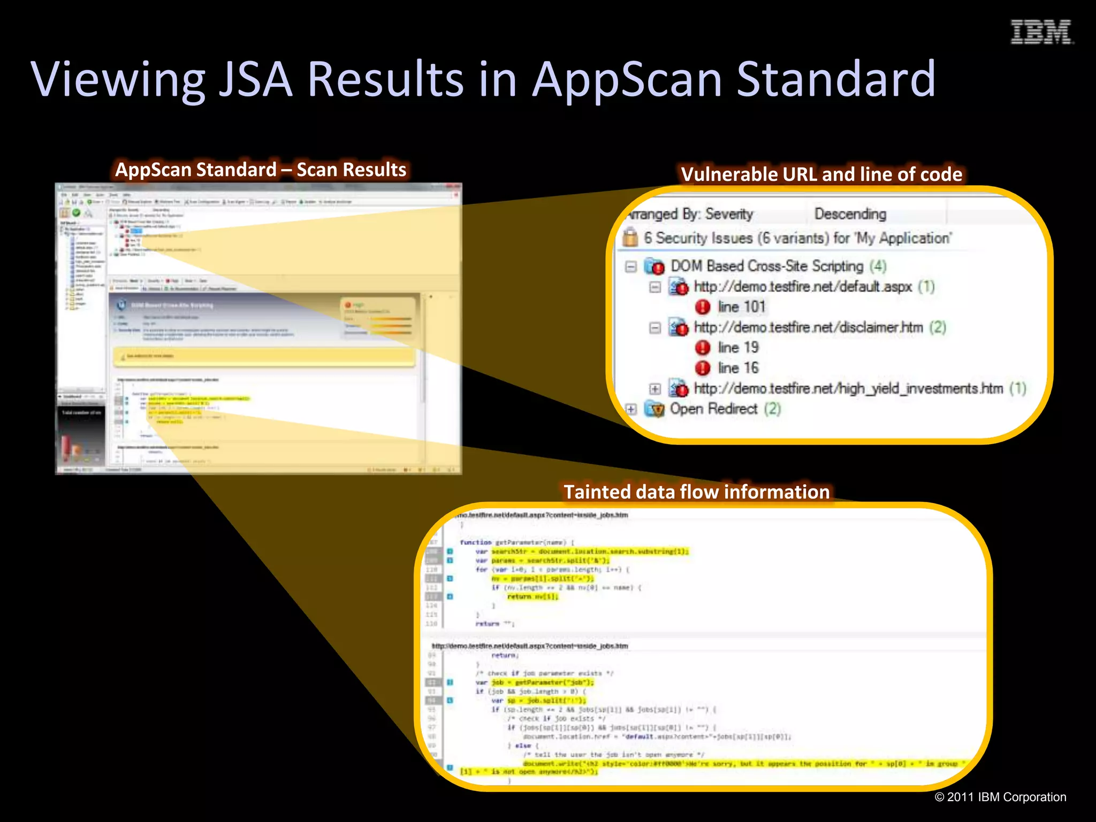This screenshot has height=822, width=1096.
Task: Select the 'line 16' entry
Action: tap(738, 368)
